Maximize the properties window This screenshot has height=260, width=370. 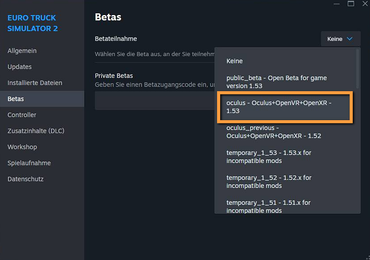tap(351, 4)
